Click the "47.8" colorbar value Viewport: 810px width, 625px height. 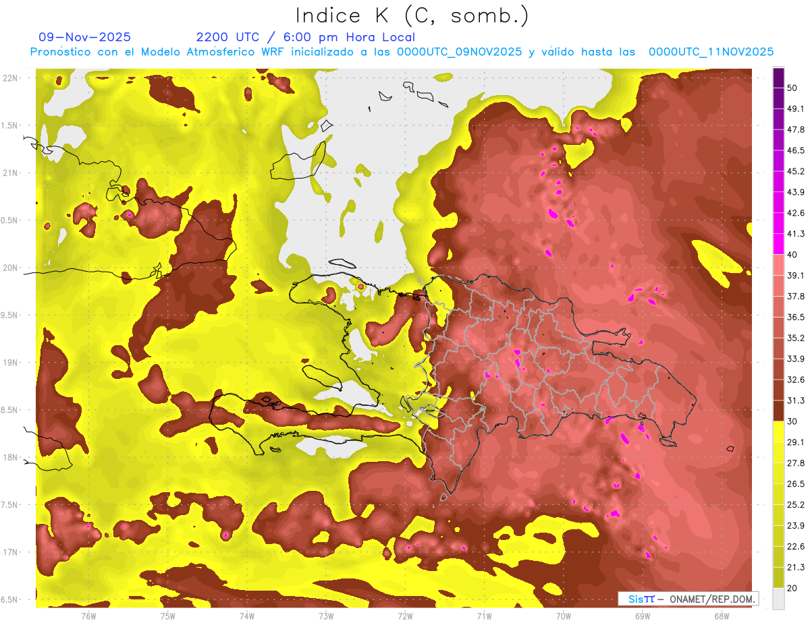click(796, 129)
